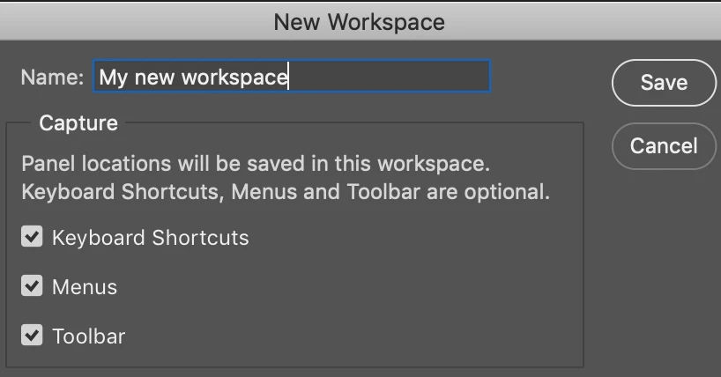This screenshot has width=721, height=377.
Task: Focus the workspace Name input field
Action: pyautogui.click(x=292, y=77)
